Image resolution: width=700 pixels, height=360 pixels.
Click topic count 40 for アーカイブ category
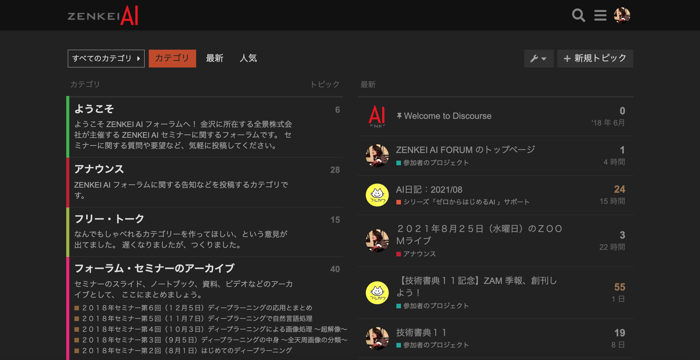click(x=335, y=269)
